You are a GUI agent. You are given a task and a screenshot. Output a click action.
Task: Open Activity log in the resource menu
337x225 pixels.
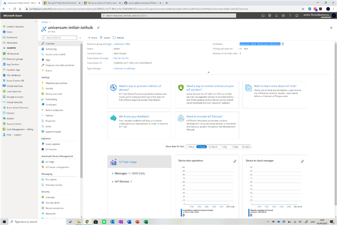pyautogui.click(x=51, y=49)
